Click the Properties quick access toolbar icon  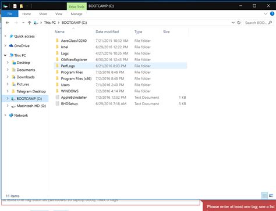pyautogui.click(x=15, y=6)
